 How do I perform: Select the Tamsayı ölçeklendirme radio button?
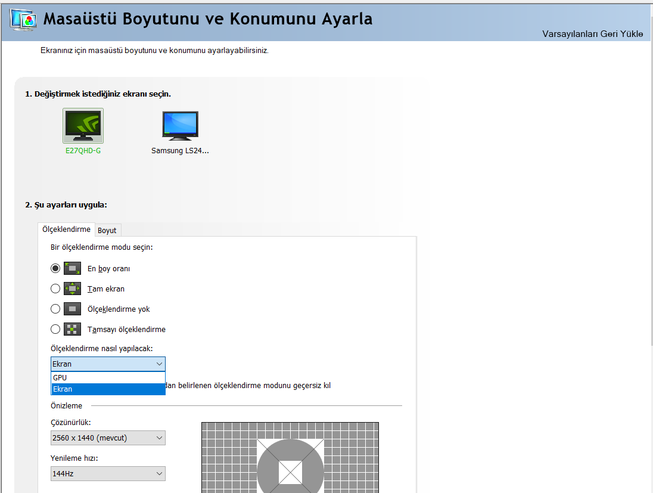coord(55,329)
